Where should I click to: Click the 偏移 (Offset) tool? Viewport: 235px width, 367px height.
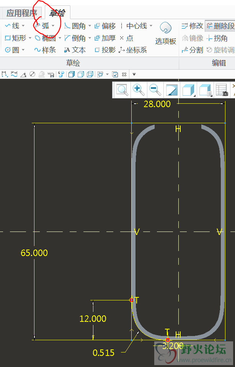coord(105,26)
